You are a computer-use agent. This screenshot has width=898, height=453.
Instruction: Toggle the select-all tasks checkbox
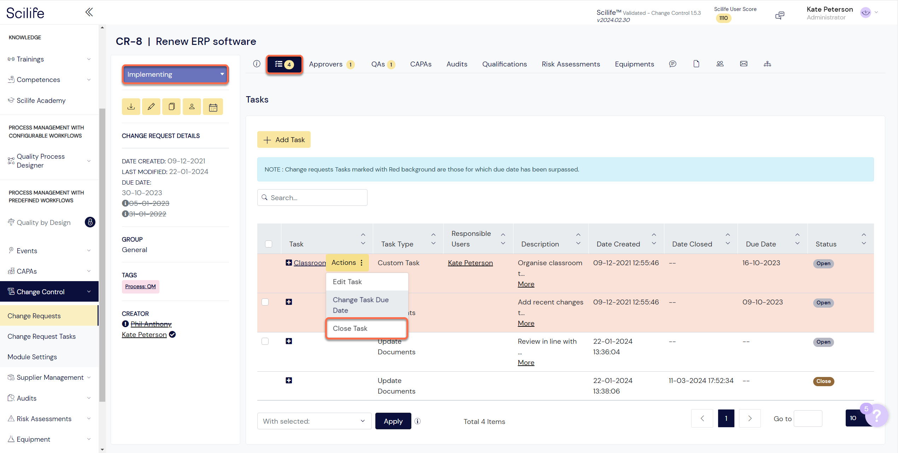(269, 244)
